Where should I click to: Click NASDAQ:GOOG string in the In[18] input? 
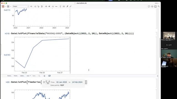(x=54, y=34)
